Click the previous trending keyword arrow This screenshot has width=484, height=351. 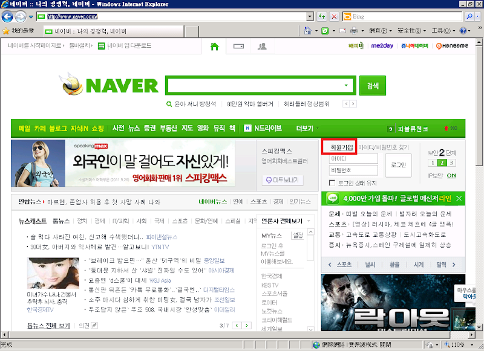coord(346,104)
